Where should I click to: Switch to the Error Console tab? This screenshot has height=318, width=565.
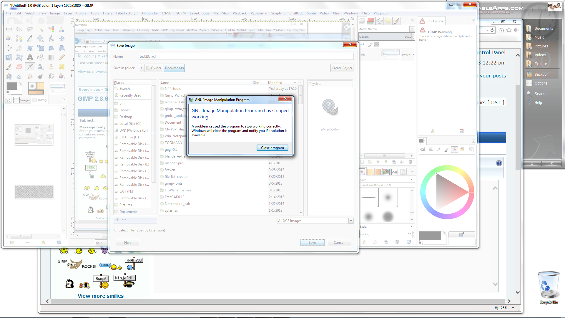pos(431,21)
